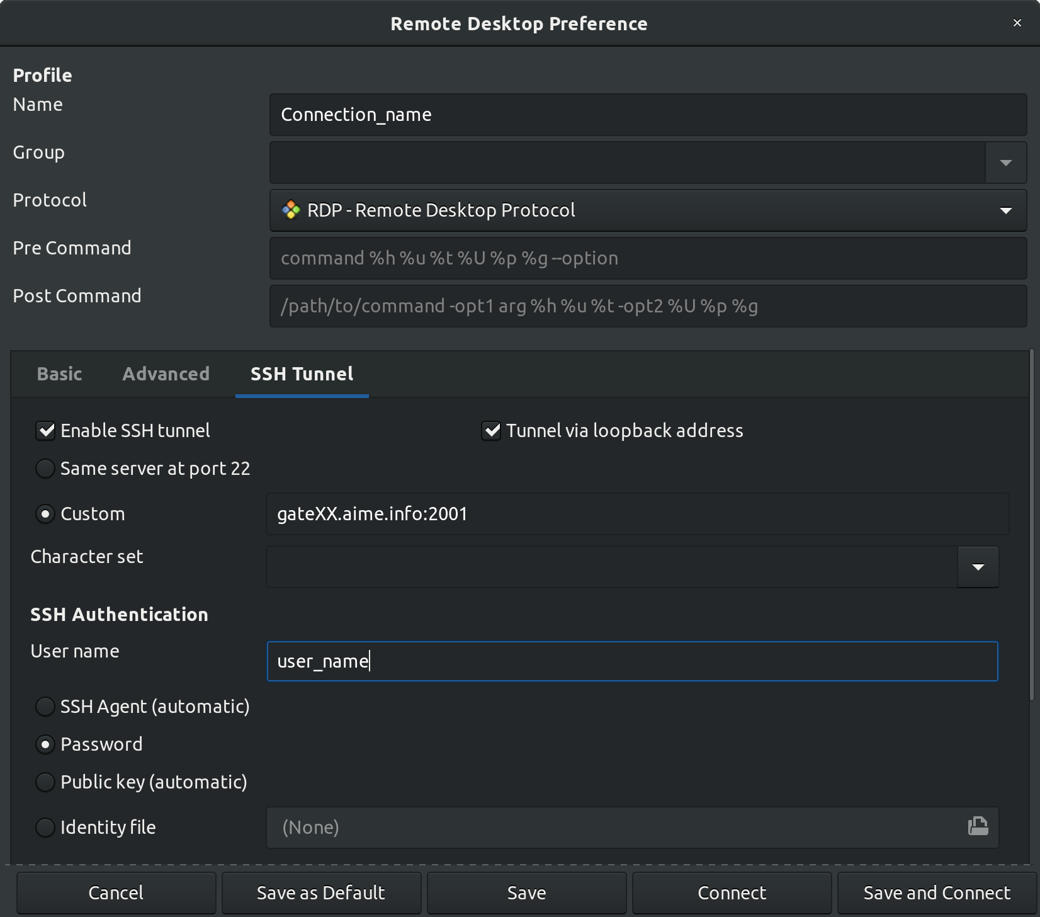This screenshot has height=917, width=1040.
Task: Click the Connect button
Action: pyautogui.click(x=732, y=893)
